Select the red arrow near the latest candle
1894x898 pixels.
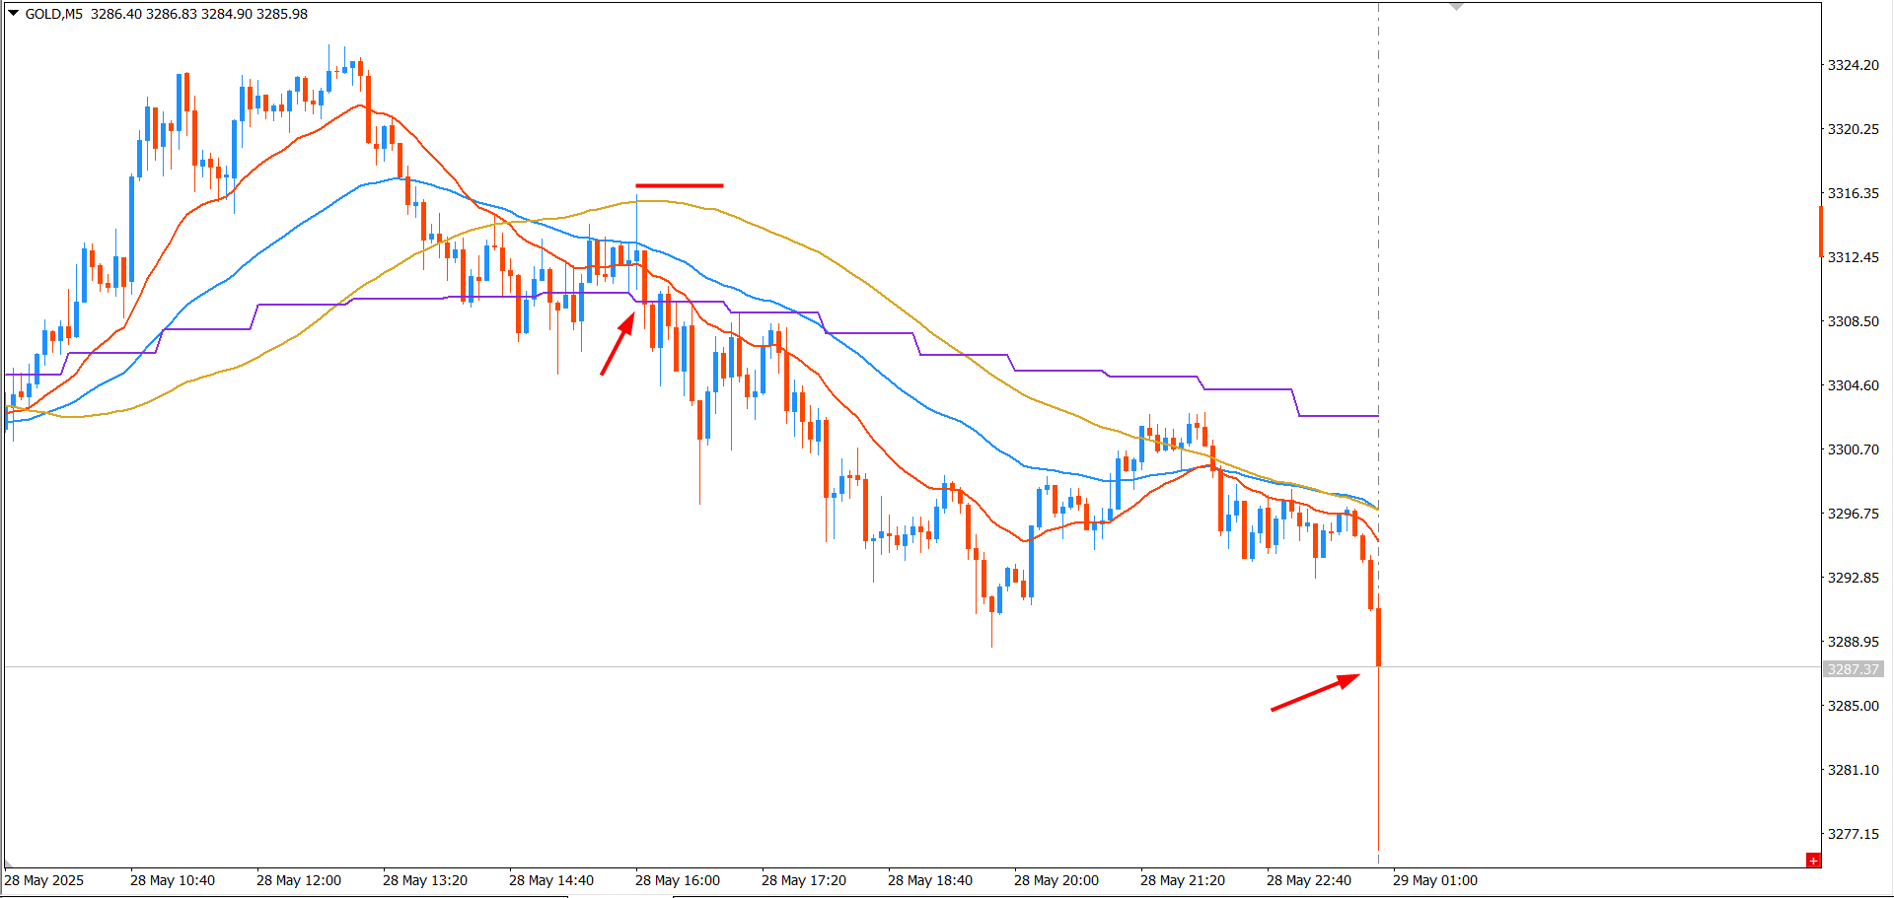(1315, 692)
